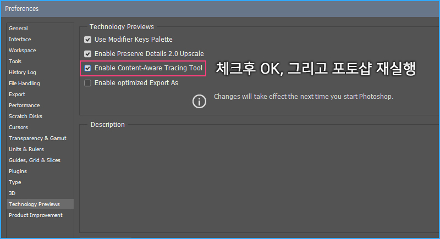
Task: Check Enable optimized Export As
Action: 87,83
